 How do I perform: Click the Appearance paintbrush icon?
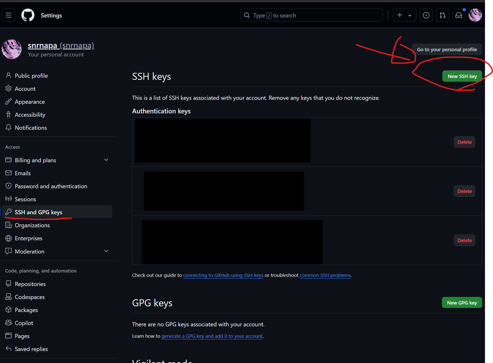8,101
